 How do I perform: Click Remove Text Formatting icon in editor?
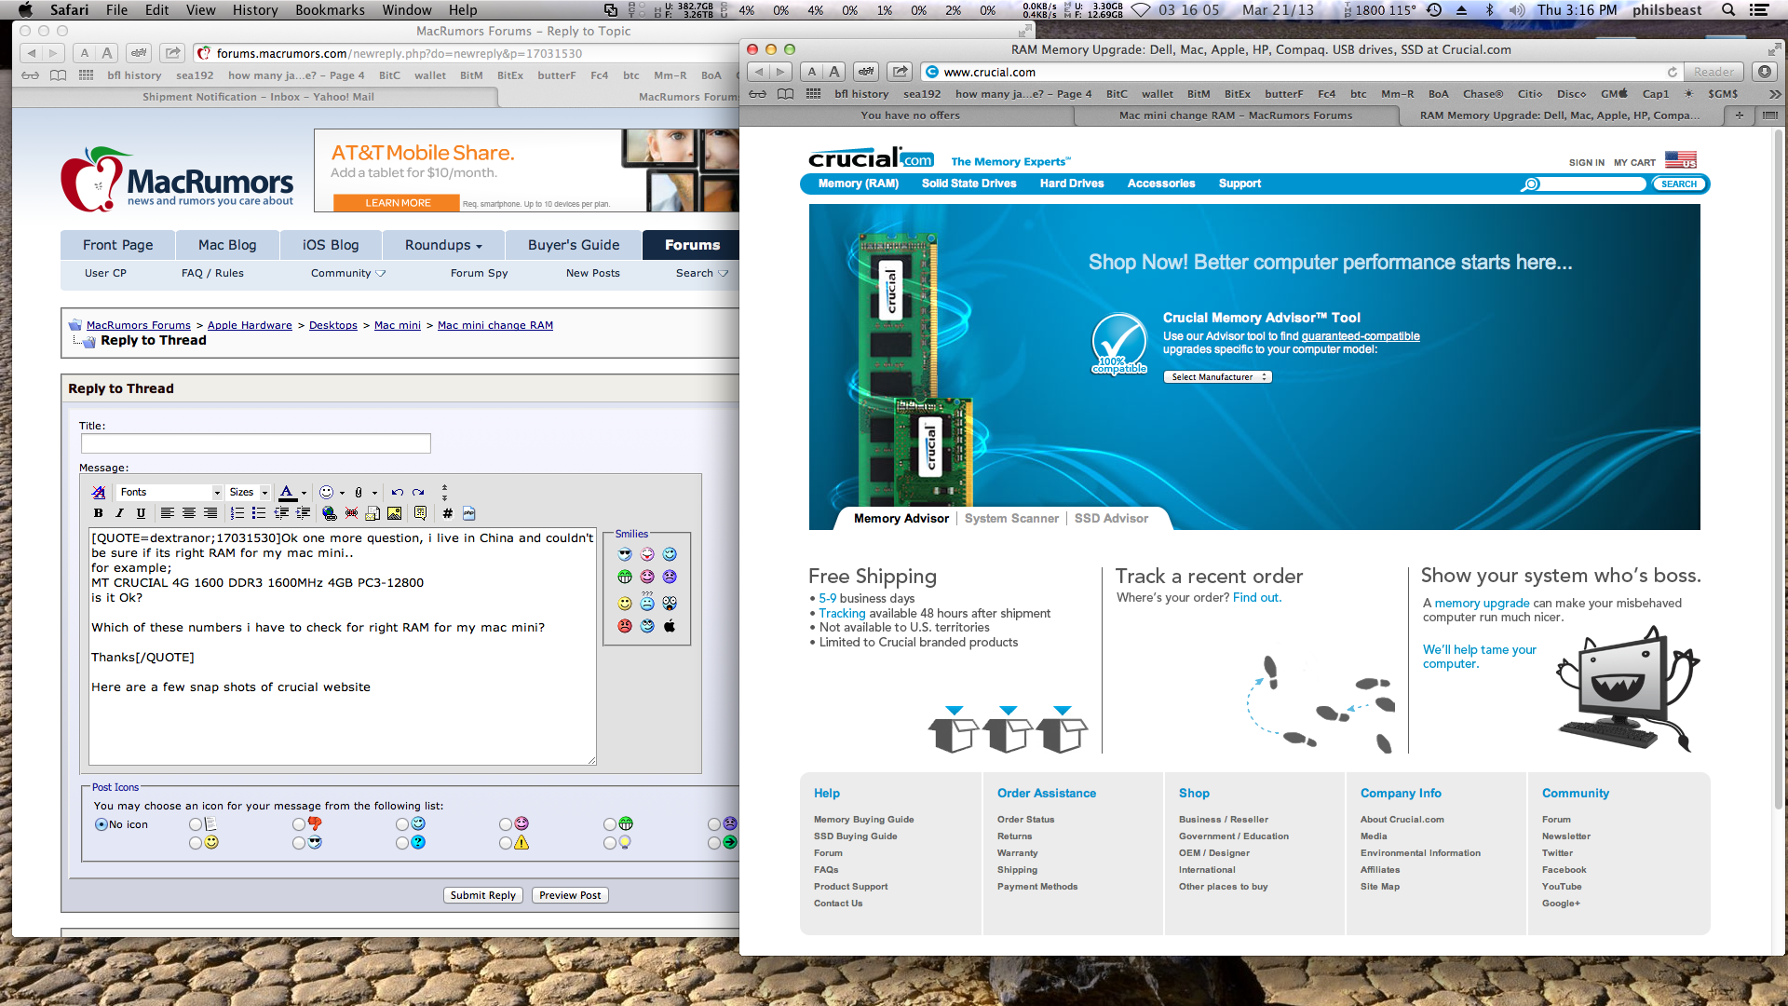pyautogui.click(x=99, y=492)
